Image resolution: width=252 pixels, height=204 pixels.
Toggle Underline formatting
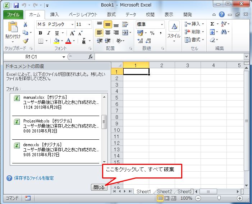(57, 33)
